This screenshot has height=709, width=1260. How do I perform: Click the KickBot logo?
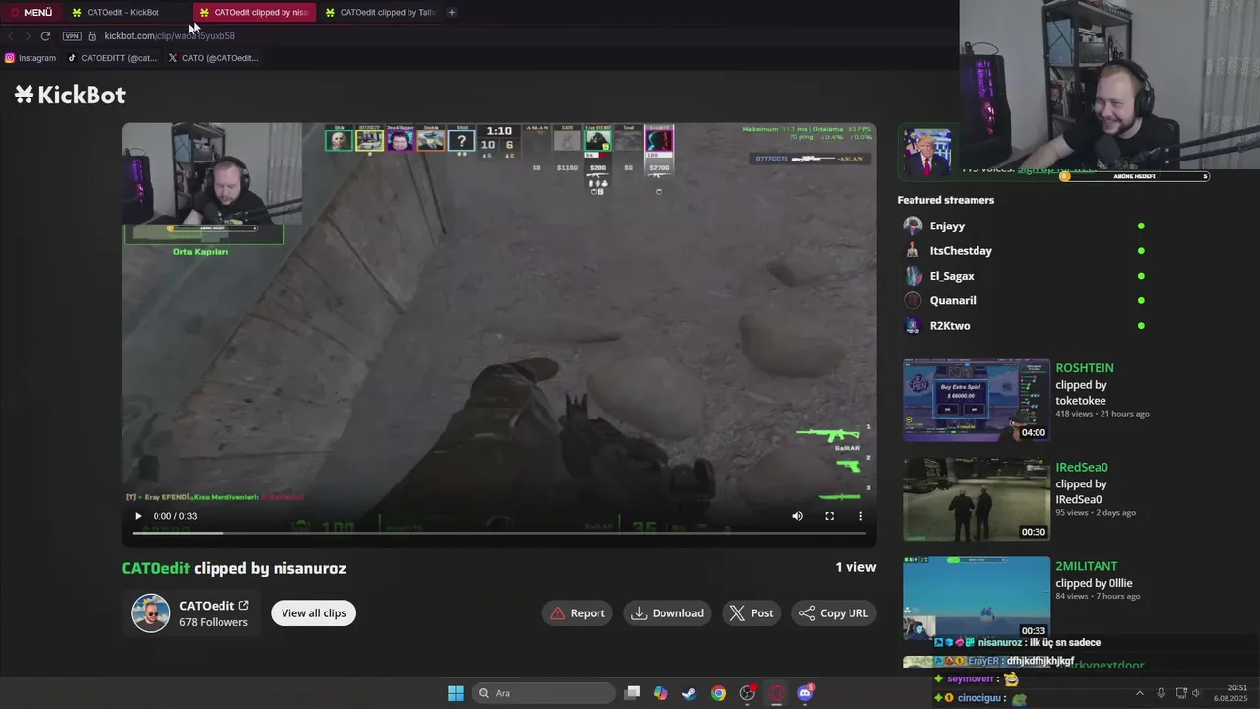point(70,95)
